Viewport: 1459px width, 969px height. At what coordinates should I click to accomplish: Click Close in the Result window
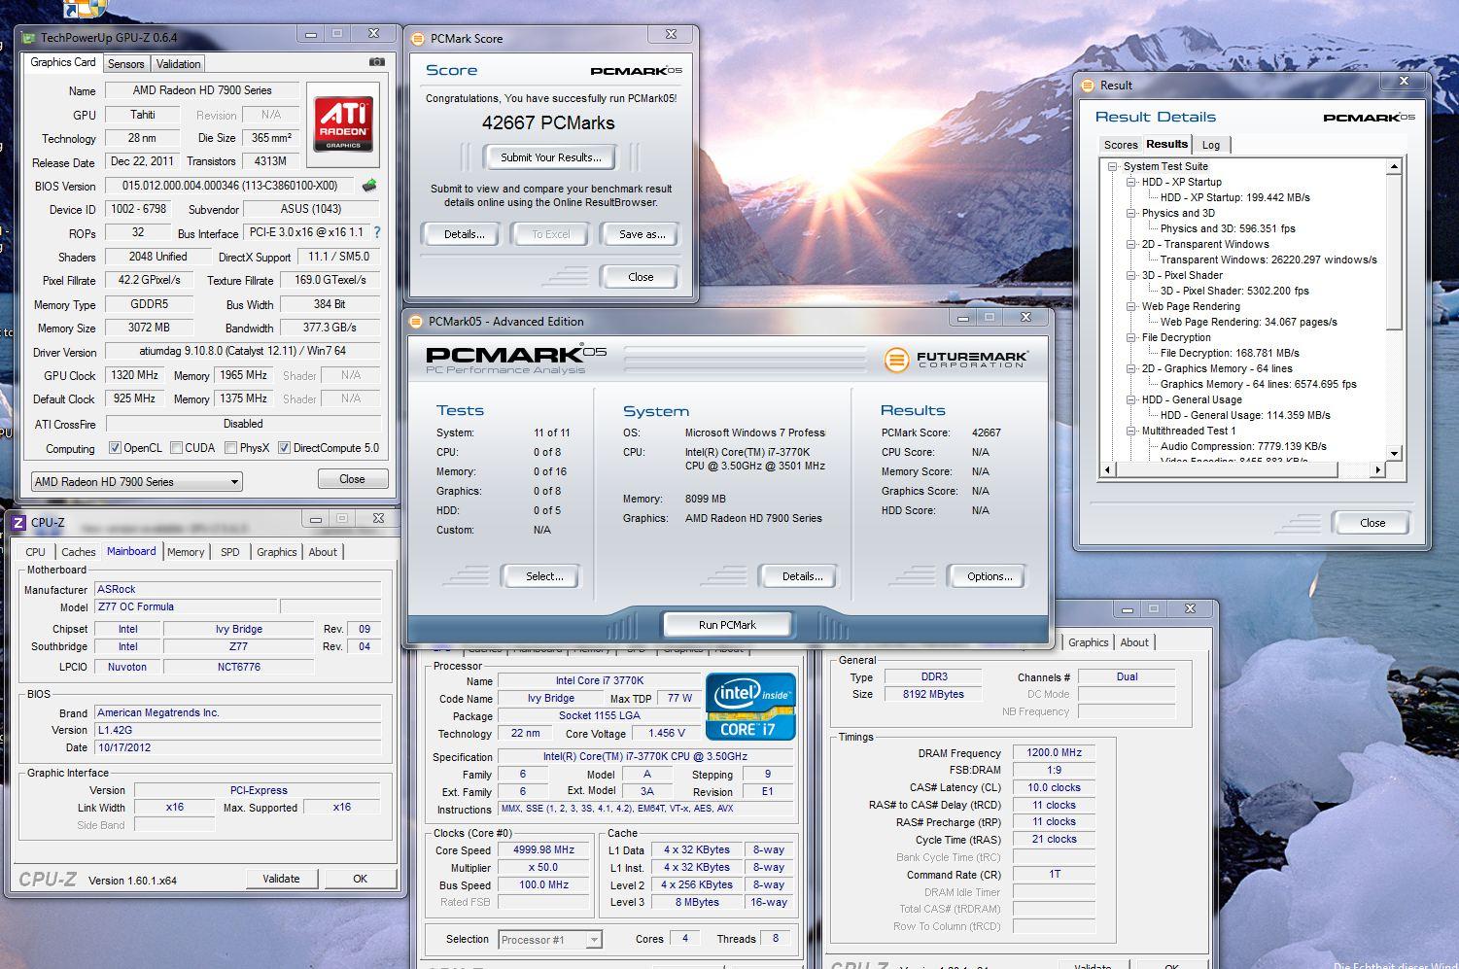point(1372,523)
